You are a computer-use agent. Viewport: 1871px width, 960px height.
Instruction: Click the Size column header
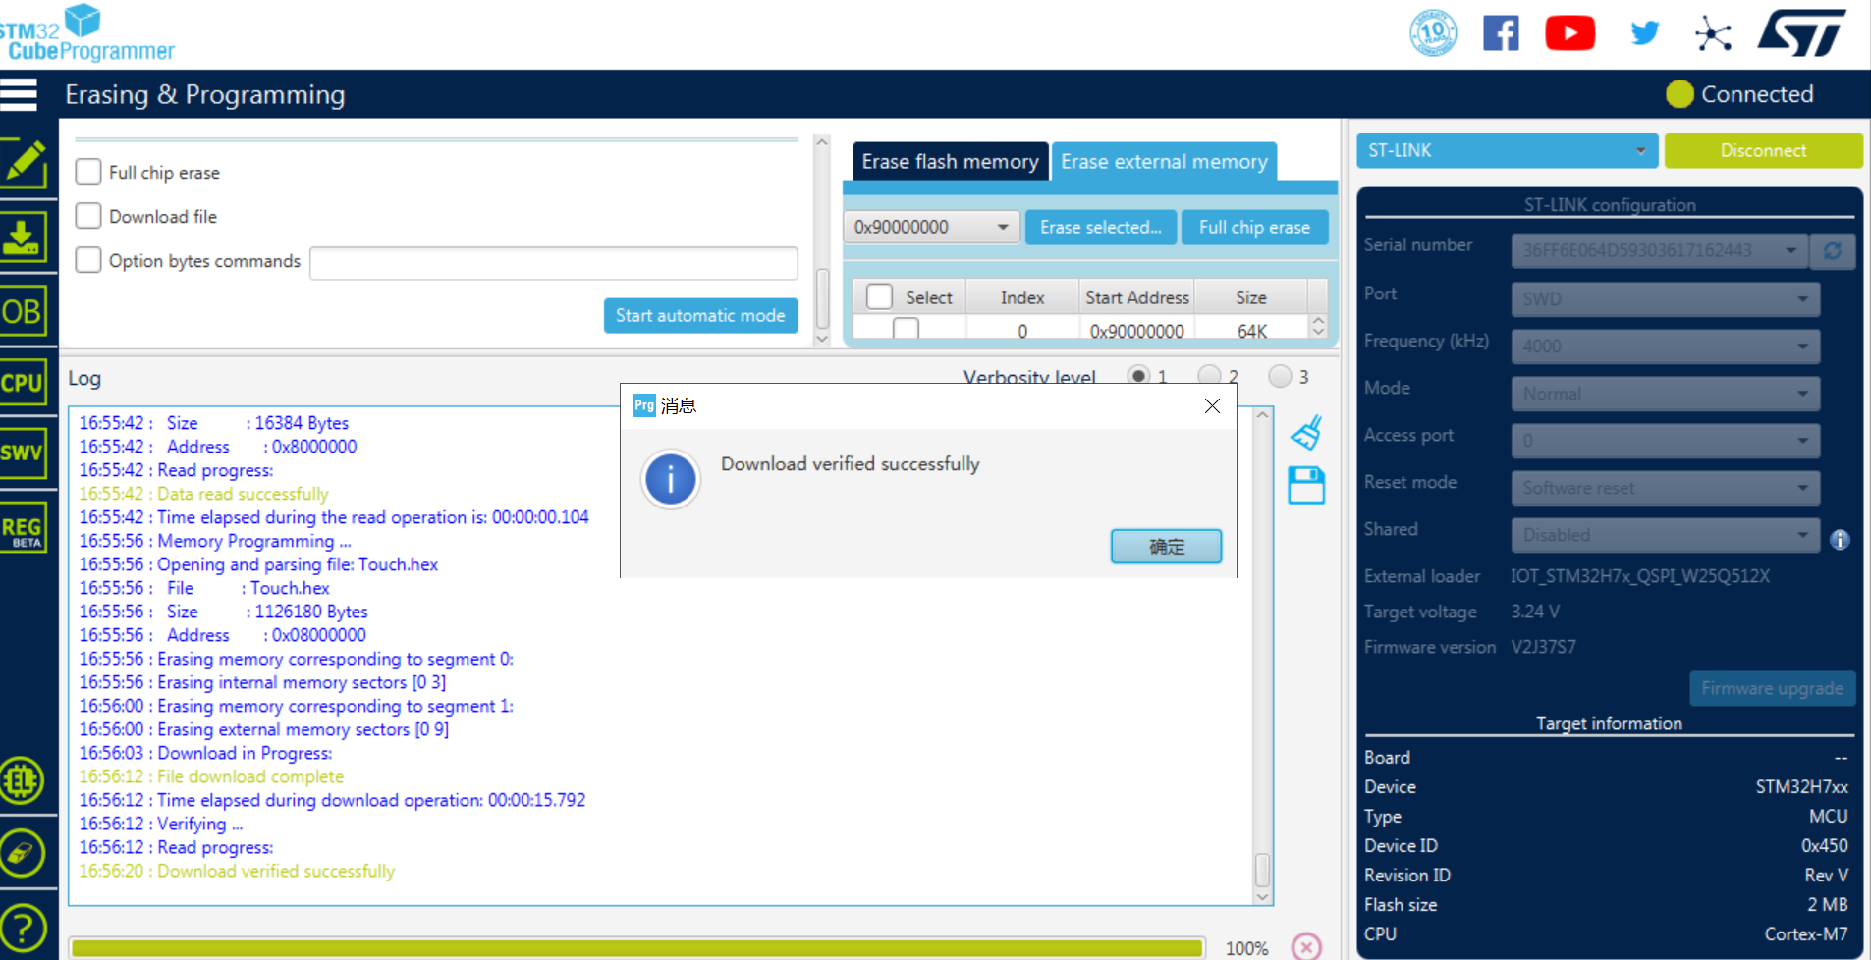click(x=1250, y=296)
